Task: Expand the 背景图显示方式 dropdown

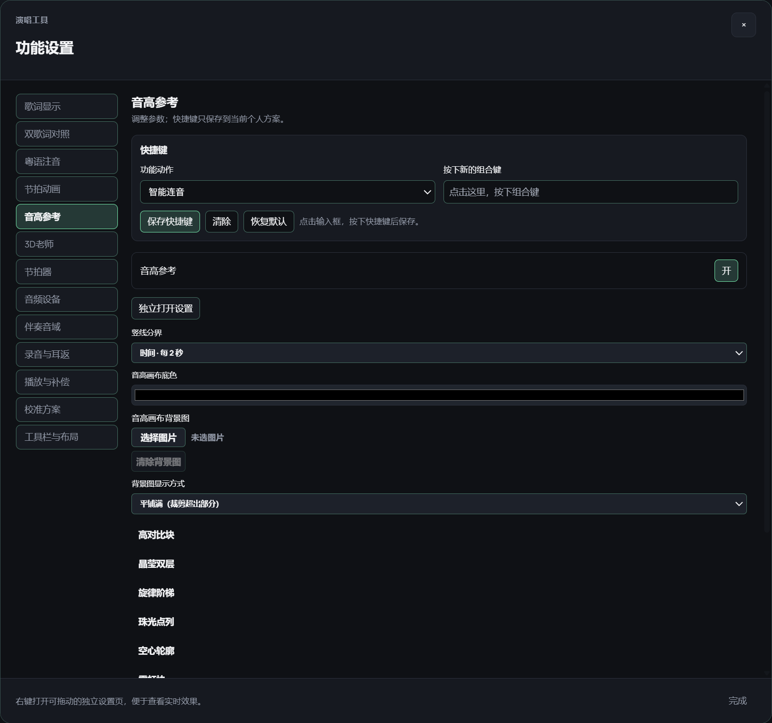Action: tap(439, 504)
